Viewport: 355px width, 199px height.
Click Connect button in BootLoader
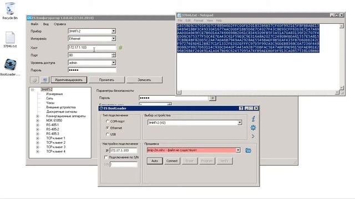[x=172, y=161]
